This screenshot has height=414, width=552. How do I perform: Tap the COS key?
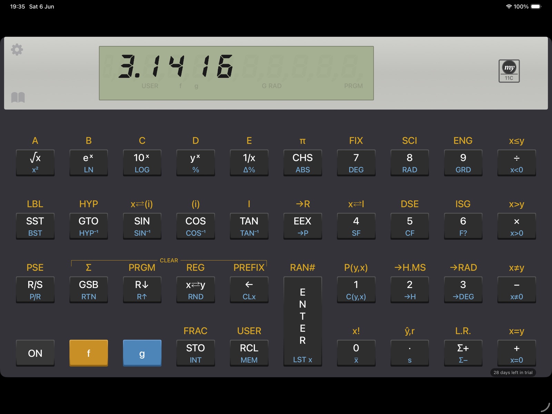coord(196,226)
